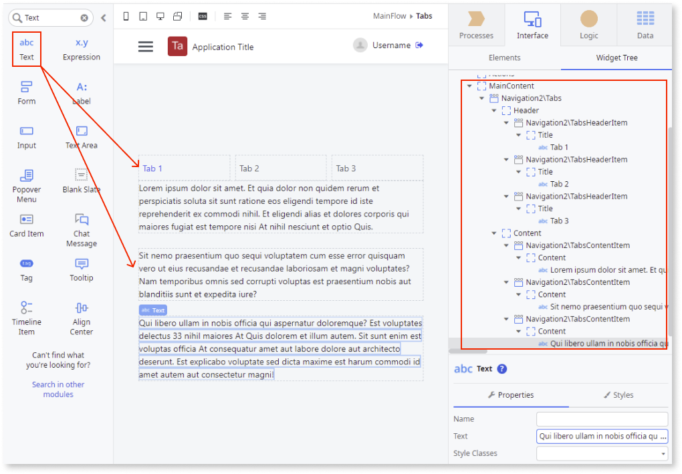The image size is (682, 474).
Task: Collapse the Navigation2\Tabs tree node
Action: pyautogui.click(x=482, y=98)
